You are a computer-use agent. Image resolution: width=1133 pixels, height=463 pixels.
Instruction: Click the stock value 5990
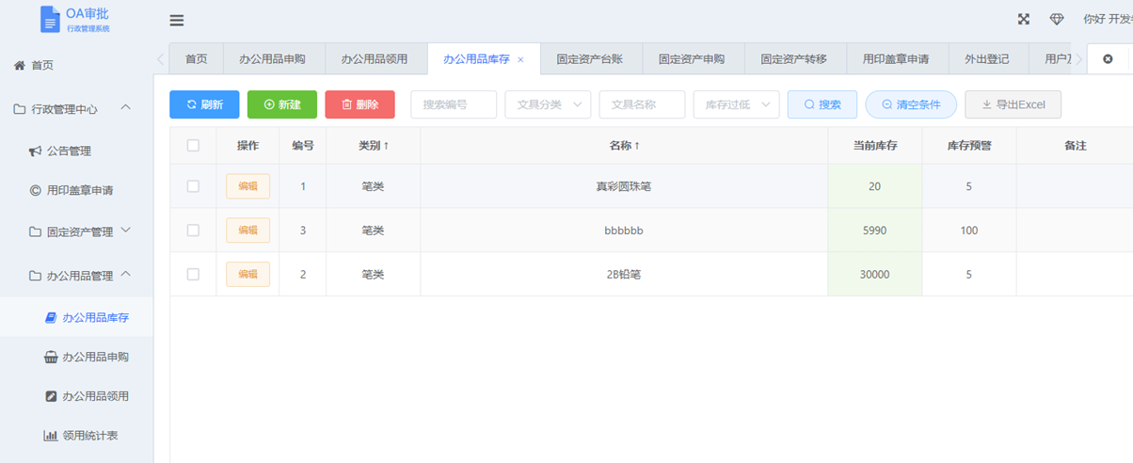[x=874, y=231]
